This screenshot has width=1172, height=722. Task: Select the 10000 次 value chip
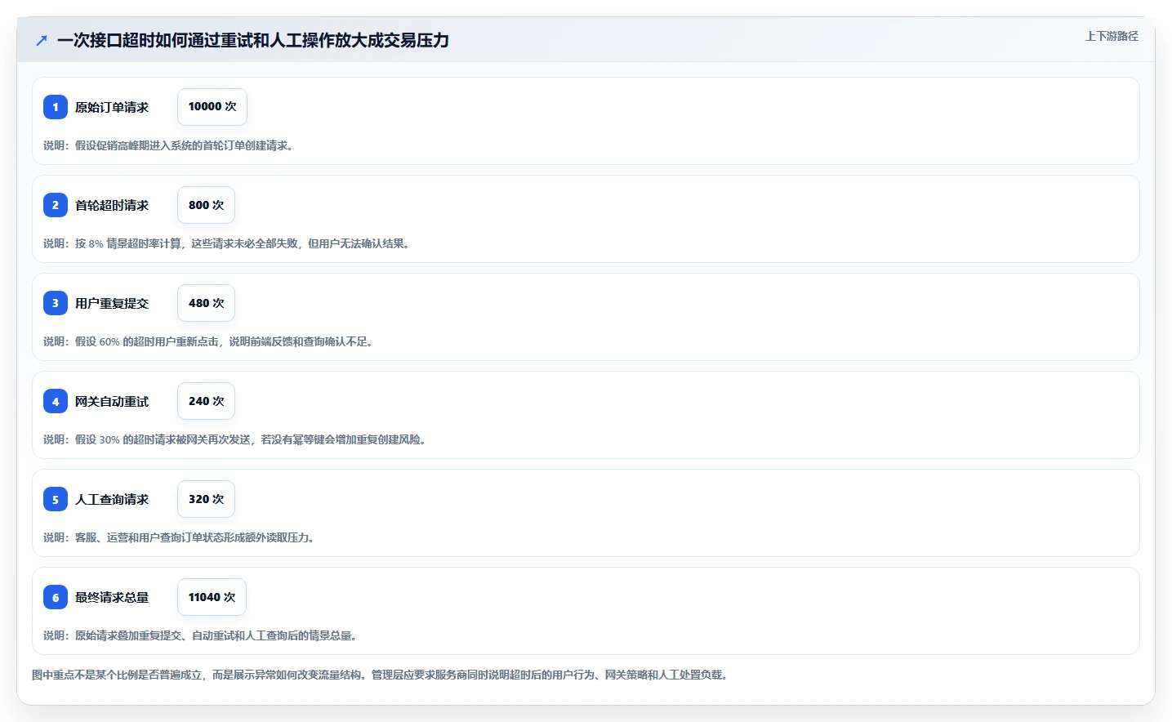212,107
